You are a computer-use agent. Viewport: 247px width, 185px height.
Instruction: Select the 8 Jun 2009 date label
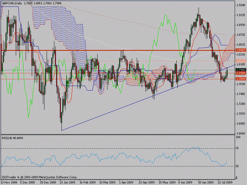coord(185,183)
